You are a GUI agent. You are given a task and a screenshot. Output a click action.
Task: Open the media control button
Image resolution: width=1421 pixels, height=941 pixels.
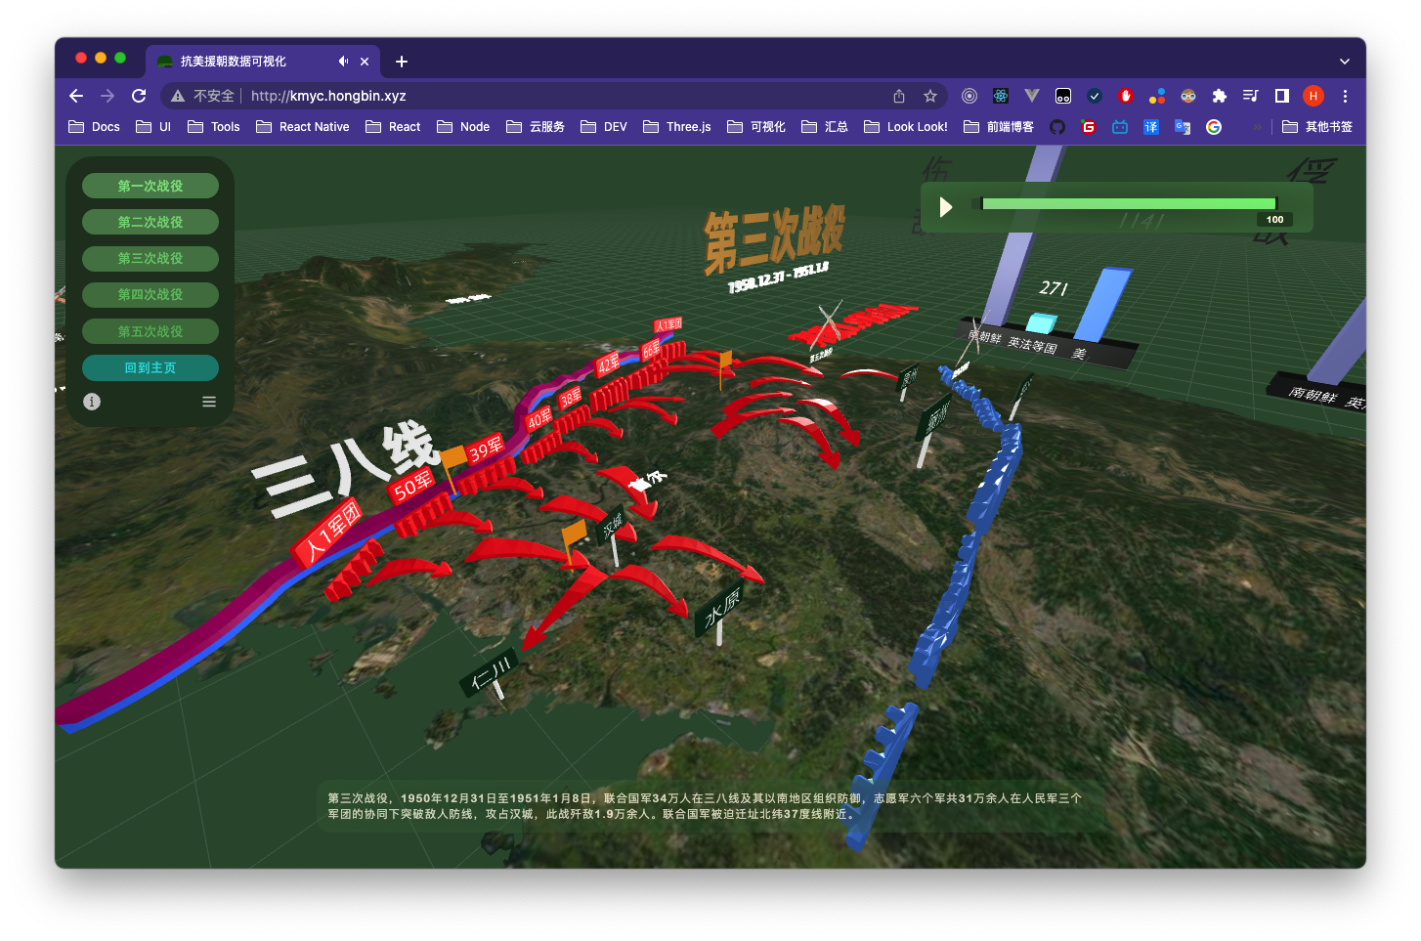pyautogui.click(x=1251, y=96)
